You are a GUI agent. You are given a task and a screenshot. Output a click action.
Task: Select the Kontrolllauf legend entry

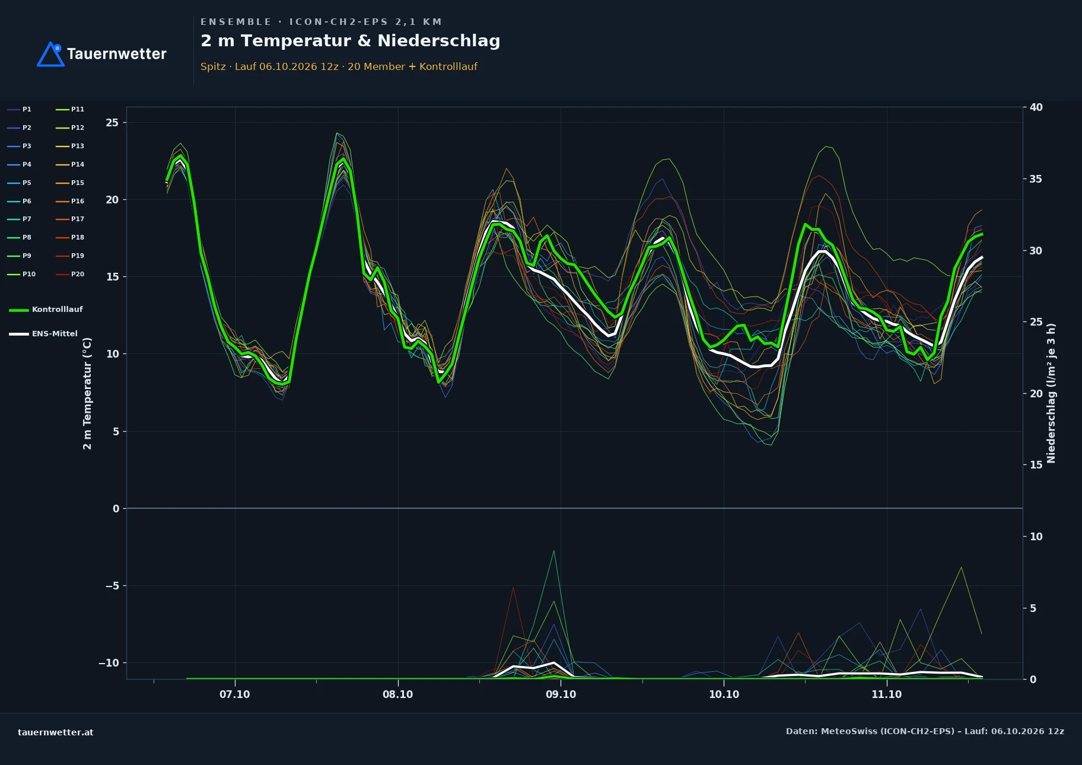pos(46,310)
